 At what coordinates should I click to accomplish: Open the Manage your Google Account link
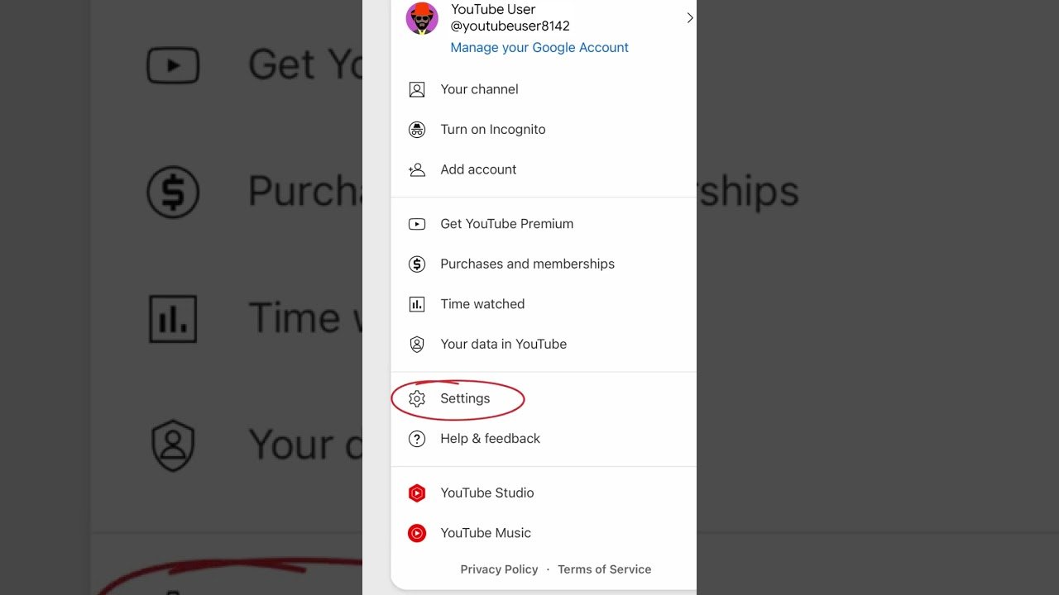539,48
